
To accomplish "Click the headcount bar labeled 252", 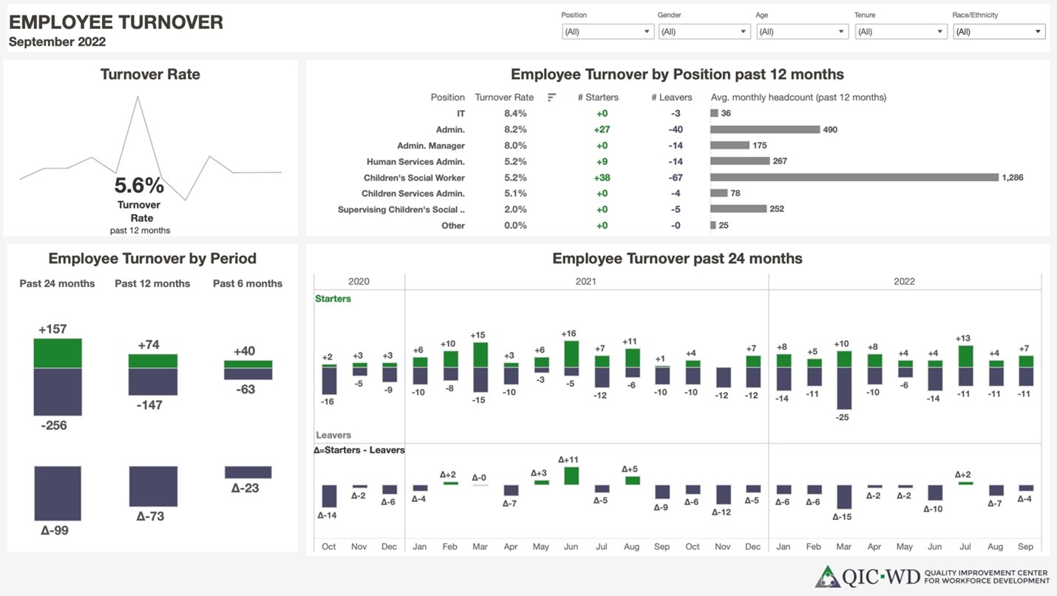I will tap(738, 209).
